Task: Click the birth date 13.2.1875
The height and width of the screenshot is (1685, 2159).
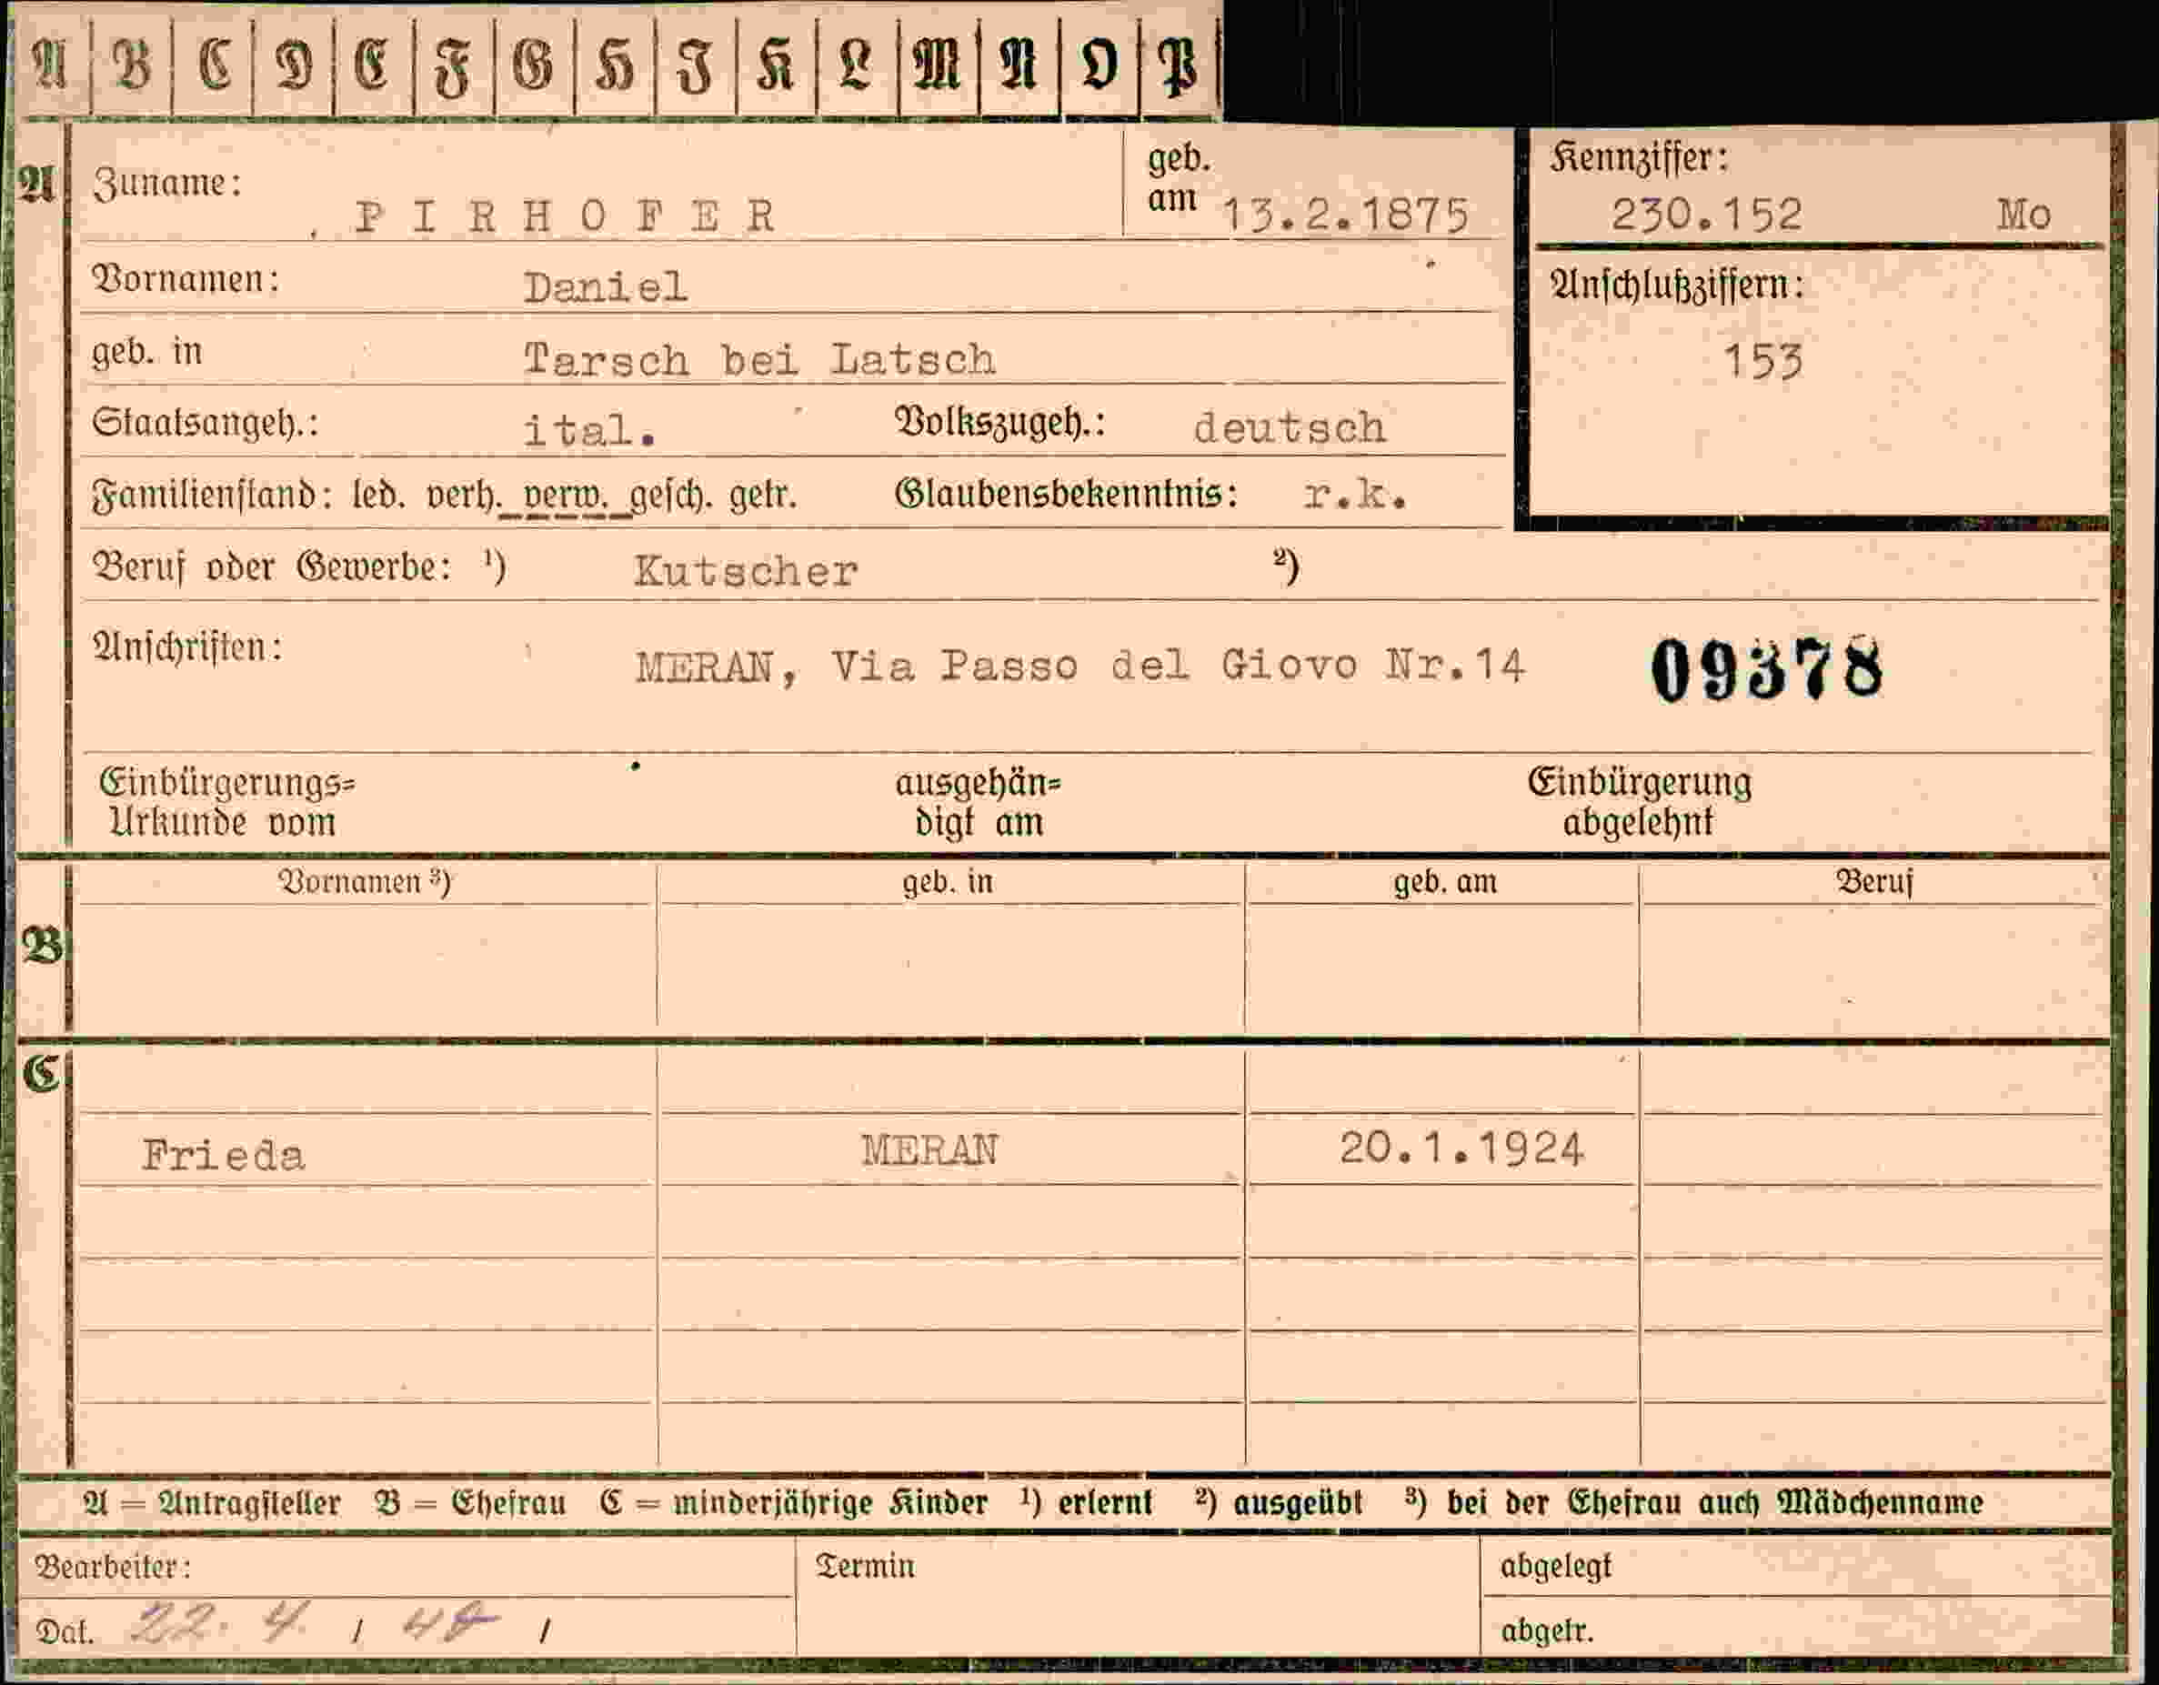Action: pos(1346,215)
